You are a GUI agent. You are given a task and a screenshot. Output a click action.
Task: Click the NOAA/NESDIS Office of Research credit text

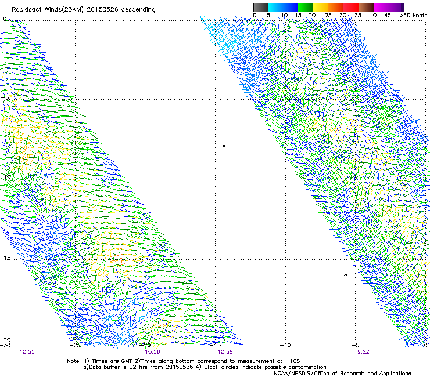point(342,374)
